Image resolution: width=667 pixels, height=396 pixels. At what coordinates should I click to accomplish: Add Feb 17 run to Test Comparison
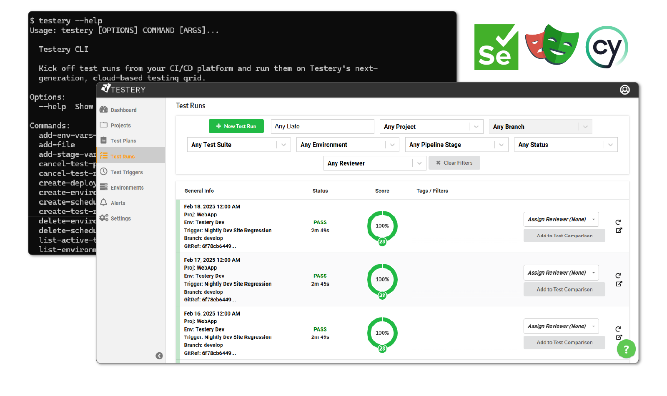(x=564, y=289)
